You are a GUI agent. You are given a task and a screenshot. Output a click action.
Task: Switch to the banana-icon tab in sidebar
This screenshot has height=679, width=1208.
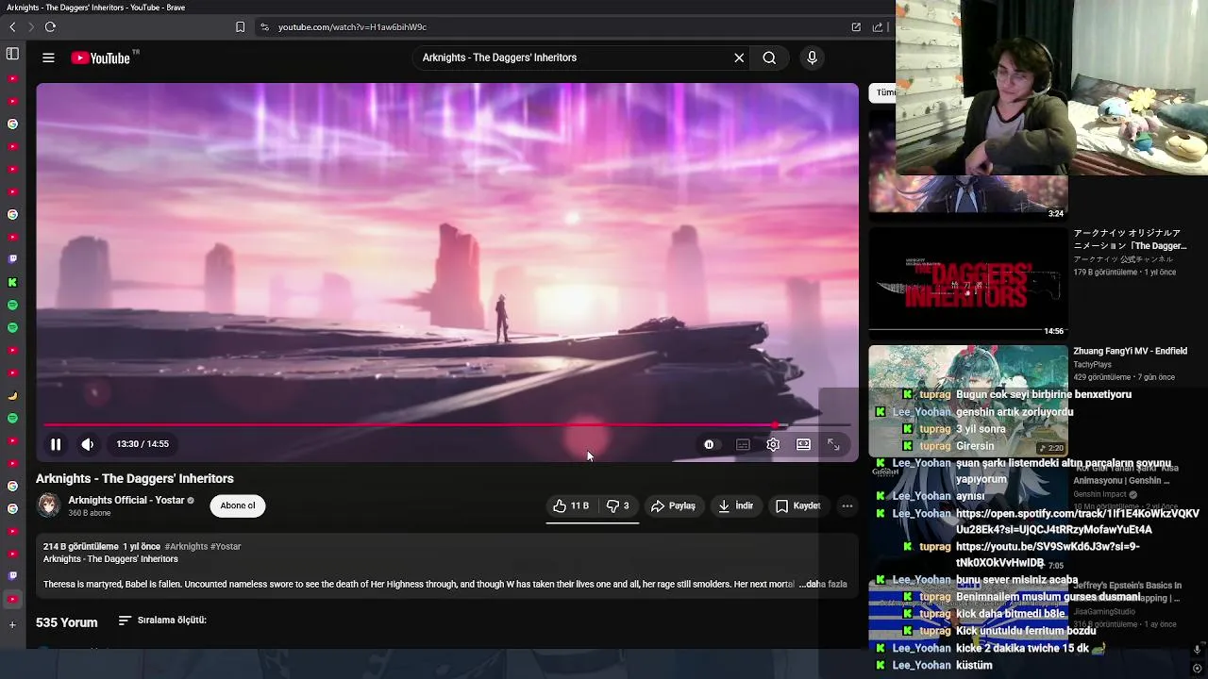point(12,395)
